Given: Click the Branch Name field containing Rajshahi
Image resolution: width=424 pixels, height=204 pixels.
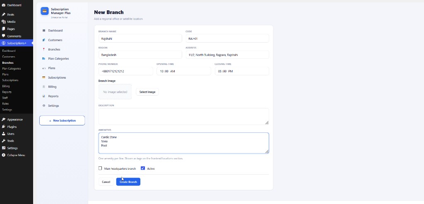Looking at the screenshot, I should 140,38.
